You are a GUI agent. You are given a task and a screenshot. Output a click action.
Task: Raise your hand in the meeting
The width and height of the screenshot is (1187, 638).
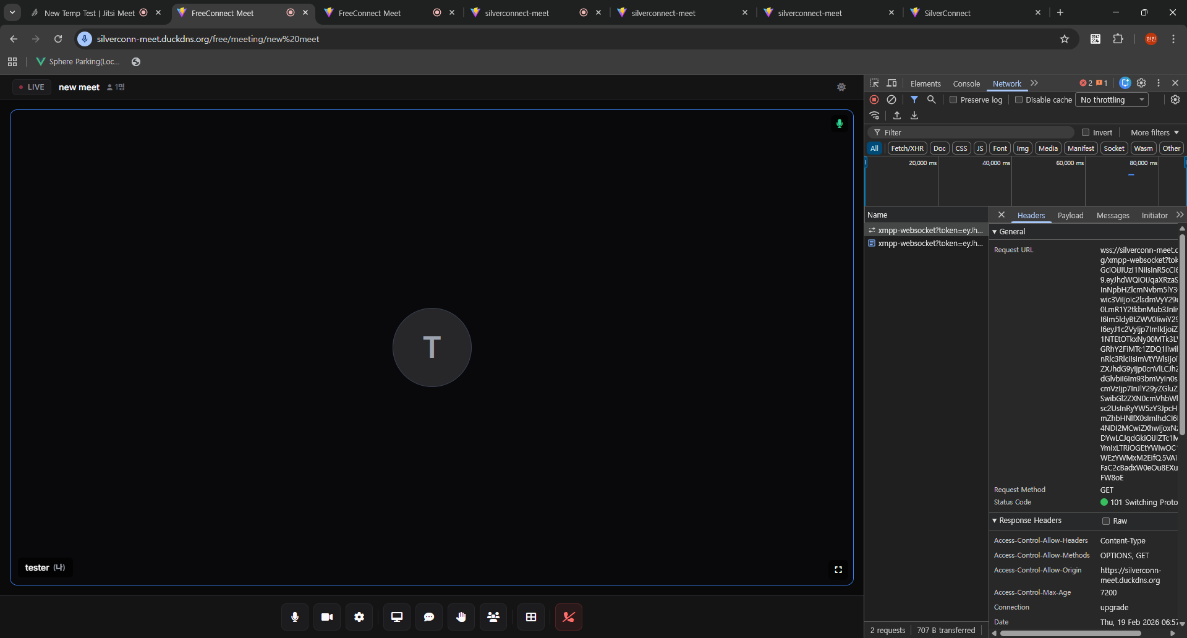tap(461, 617)
